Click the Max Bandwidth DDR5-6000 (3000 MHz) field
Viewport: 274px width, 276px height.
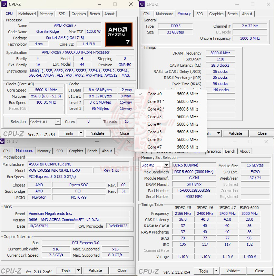[194, 172]
